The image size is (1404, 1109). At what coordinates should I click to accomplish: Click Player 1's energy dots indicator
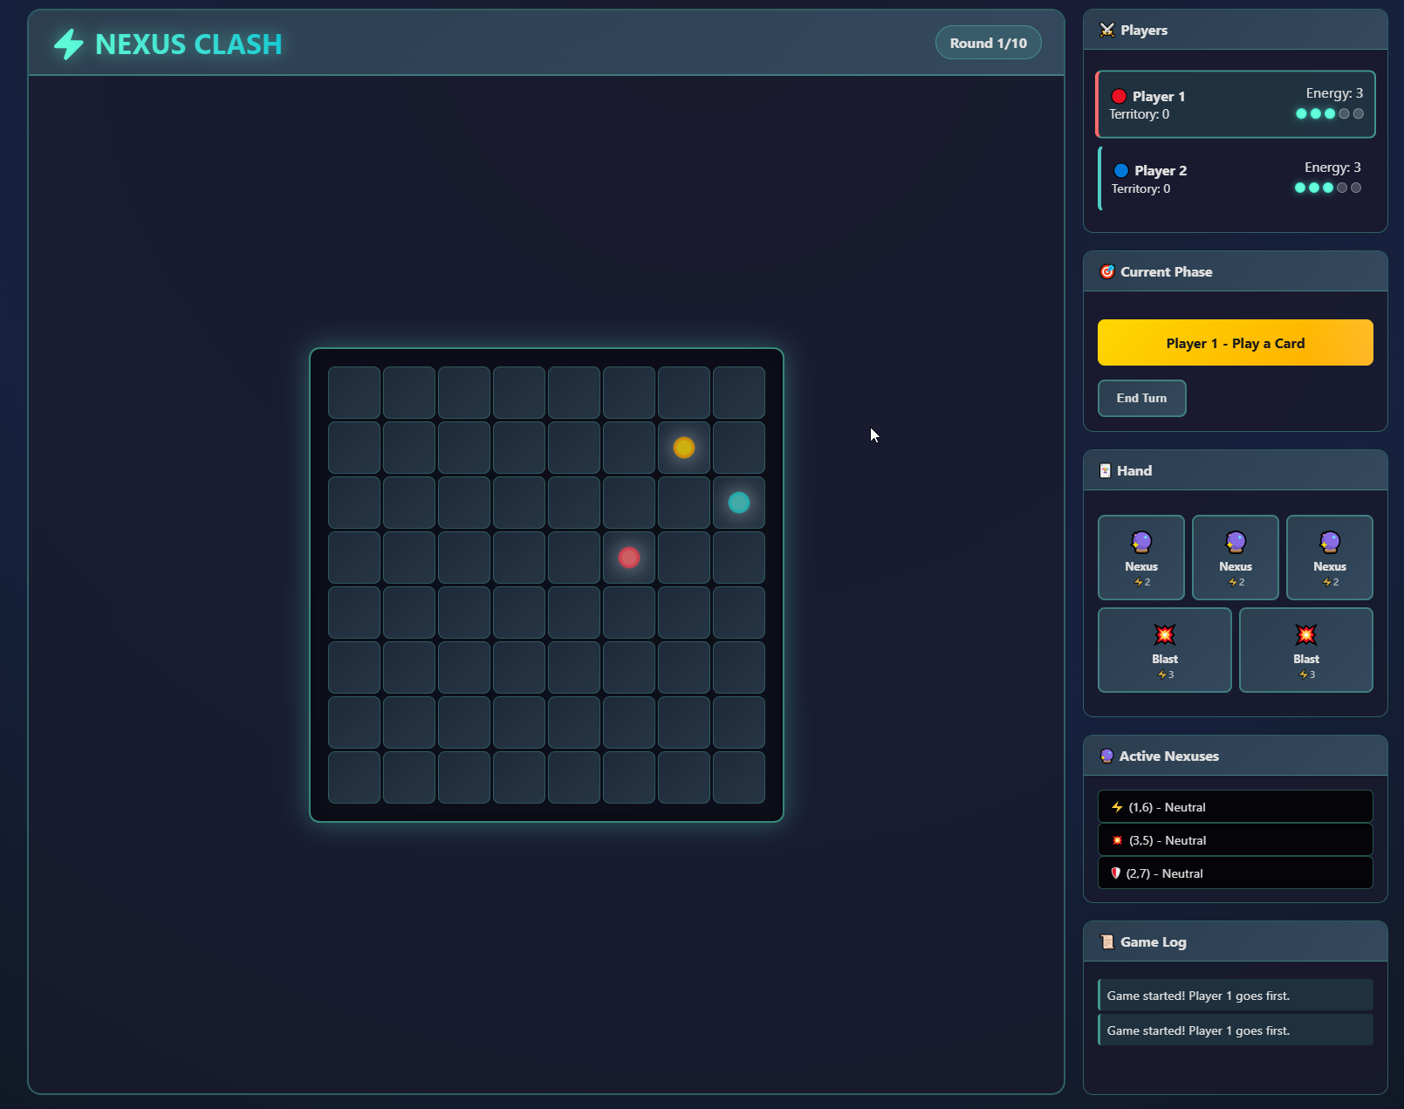click(x=1330, y=113)
